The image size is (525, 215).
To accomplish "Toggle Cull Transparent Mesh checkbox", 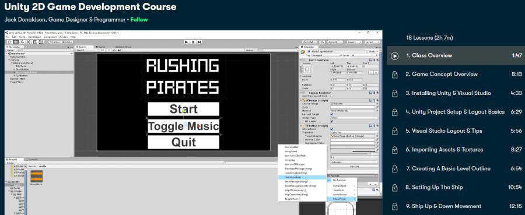I will tap(331, 96).
